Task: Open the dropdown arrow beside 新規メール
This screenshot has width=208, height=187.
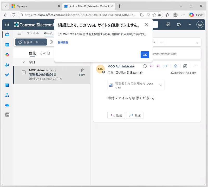Action: tap(44, 42)
